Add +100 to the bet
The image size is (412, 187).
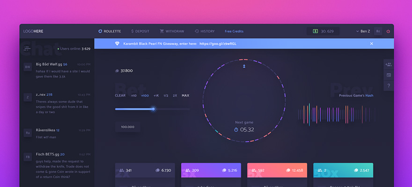145,95
